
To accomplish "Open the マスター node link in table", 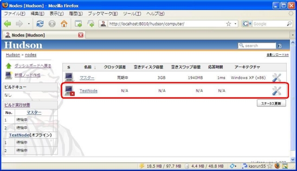I will [x=87, y=78].
